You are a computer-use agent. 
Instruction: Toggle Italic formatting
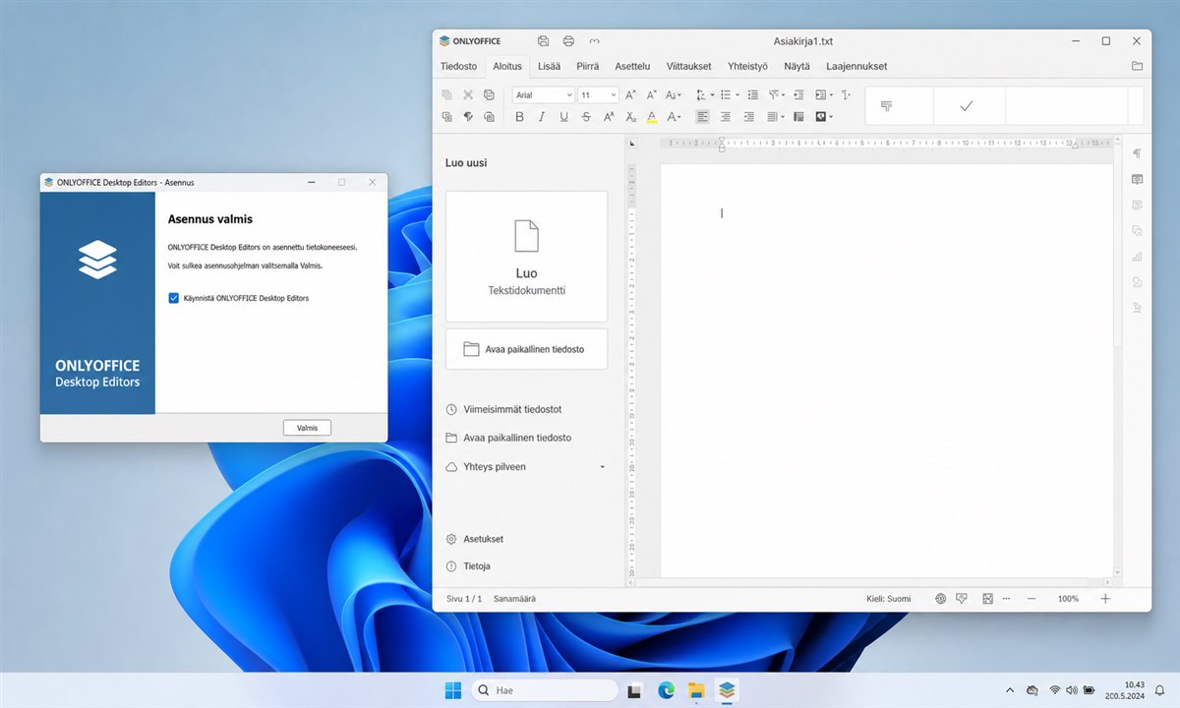(542, 117)
